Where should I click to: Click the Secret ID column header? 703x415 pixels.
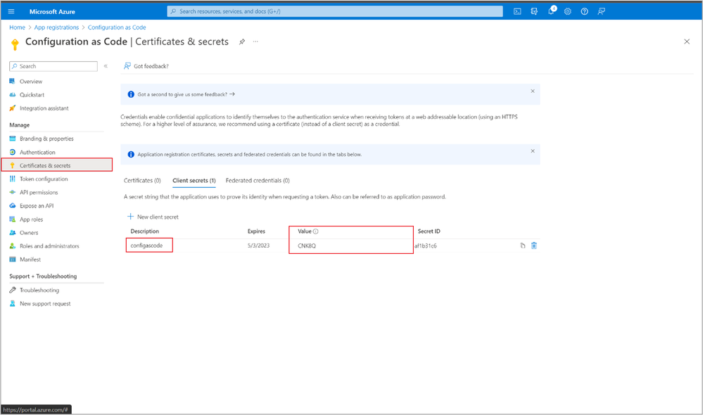(x=429, y=231)
